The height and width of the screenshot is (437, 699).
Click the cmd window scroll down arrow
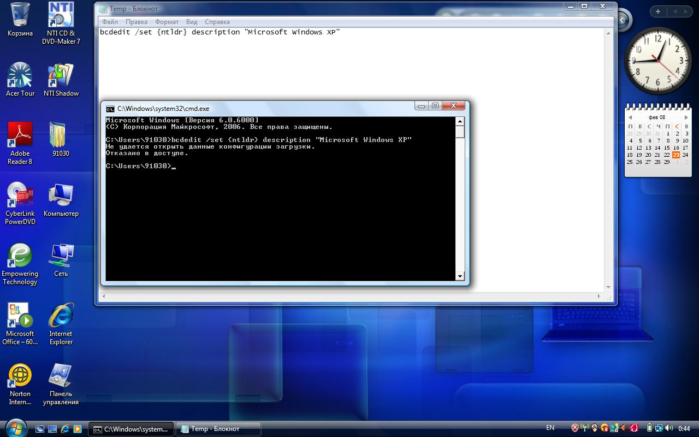(x=460, y=276)
